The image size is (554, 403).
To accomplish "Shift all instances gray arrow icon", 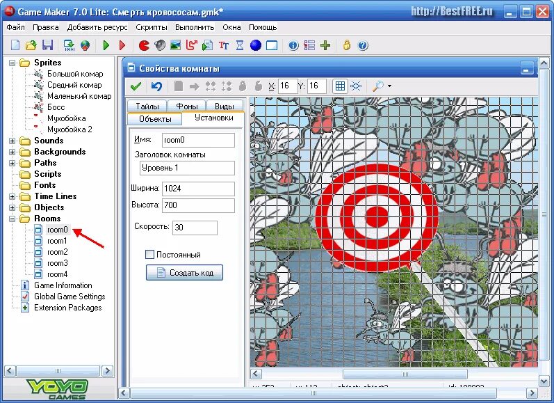I will (195, 86).
